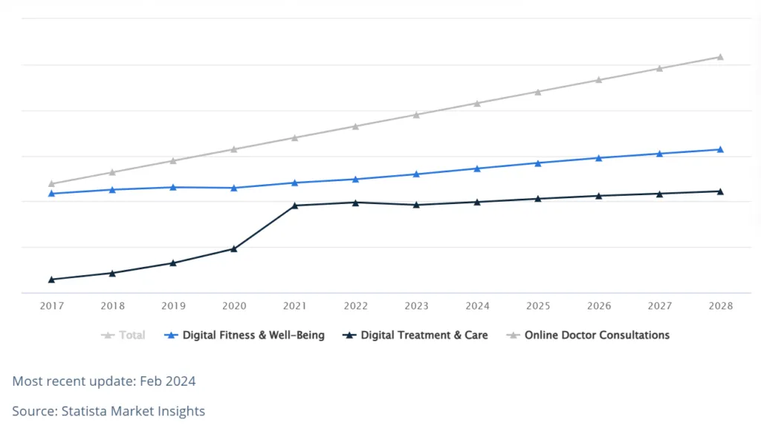This screenshot has height=431, width=761.
Task: Toggle Online Doctor Consultations legend entry
Action: coord(597,335)
